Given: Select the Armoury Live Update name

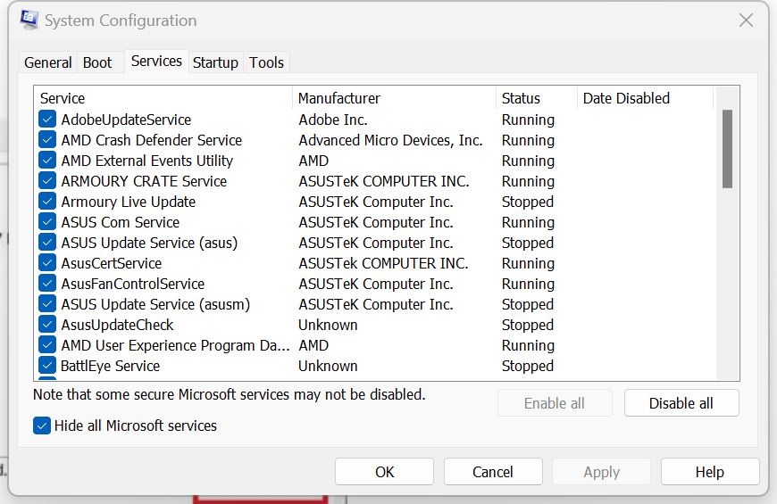Looking at the screenshot, I should pos(128,202).
